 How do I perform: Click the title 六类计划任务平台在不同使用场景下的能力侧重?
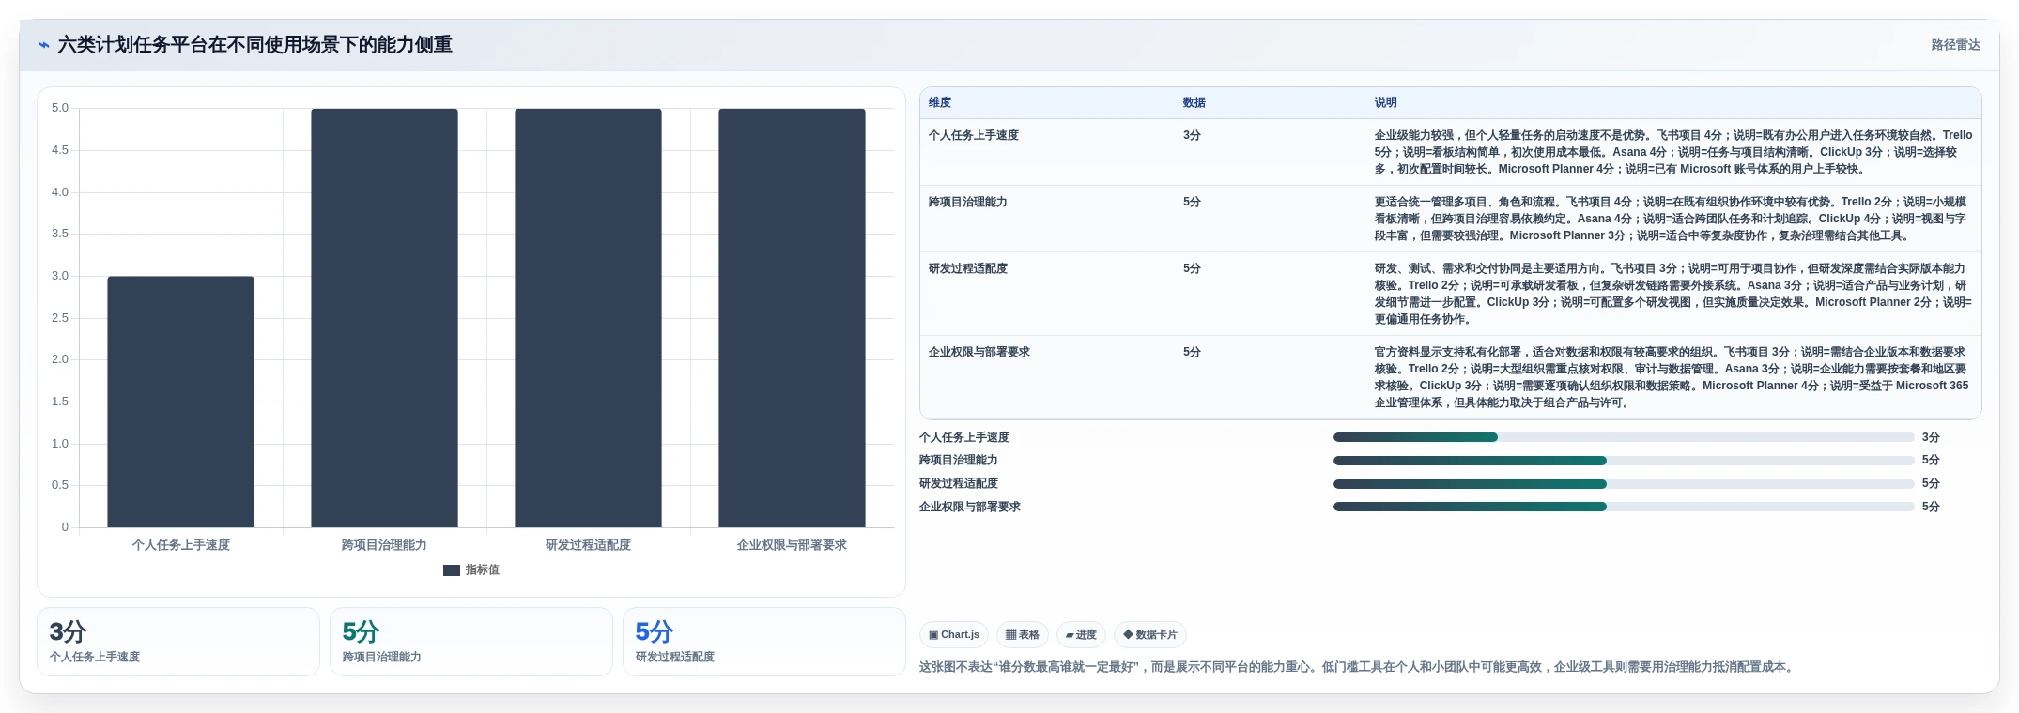pyautogui.click(x=254, y=45)
